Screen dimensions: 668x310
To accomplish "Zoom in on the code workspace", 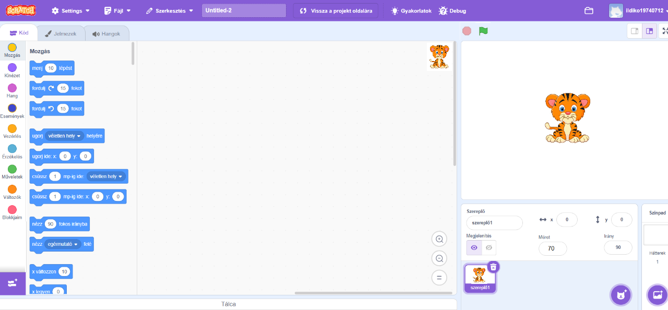I will pos(439,239).
